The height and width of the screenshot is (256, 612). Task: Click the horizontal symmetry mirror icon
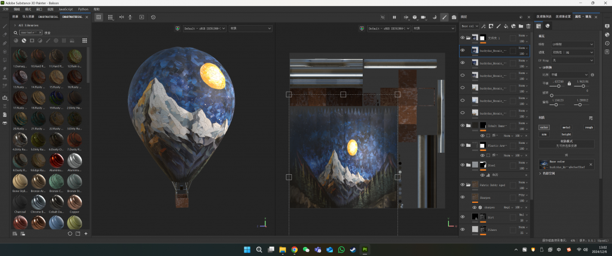coord(121,17)
